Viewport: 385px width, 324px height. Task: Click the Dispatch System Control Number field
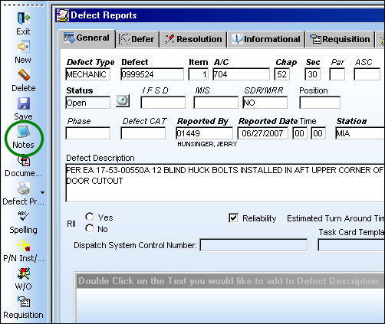pos(254,245)
